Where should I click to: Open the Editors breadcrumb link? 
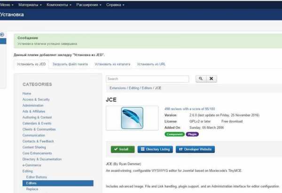(x=147, y=88)
